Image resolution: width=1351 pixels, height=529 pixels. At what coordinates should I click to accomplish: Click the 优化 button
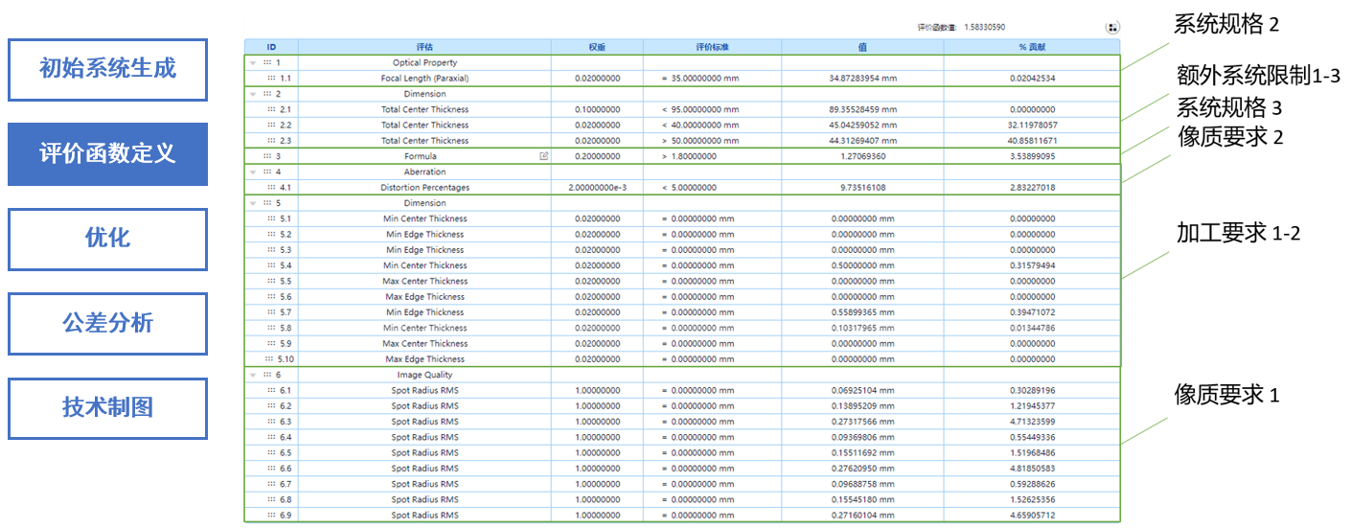(x=107, y=239)
